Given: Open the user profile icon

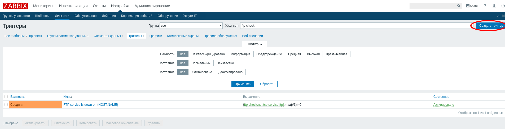Looking at the screenshot, I should pyautogui.click(x=494, y=6).
